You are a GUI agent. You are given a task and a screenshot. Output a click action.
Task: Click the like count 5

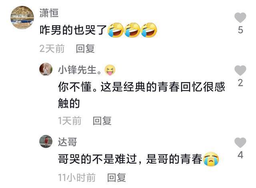pos(240,30)
